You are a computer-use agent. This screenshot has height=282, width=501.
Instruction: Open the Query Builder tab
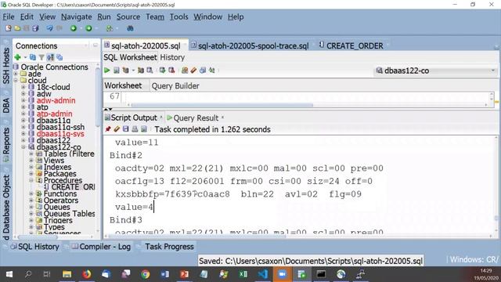(x=175, y=85)
